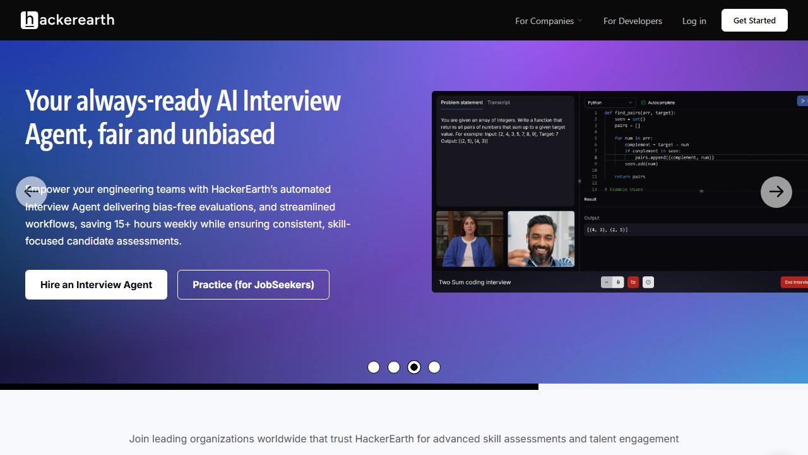Toggle the Autocomplete check indicator
This screenshot has width=808, height=455.
(643, 102)
